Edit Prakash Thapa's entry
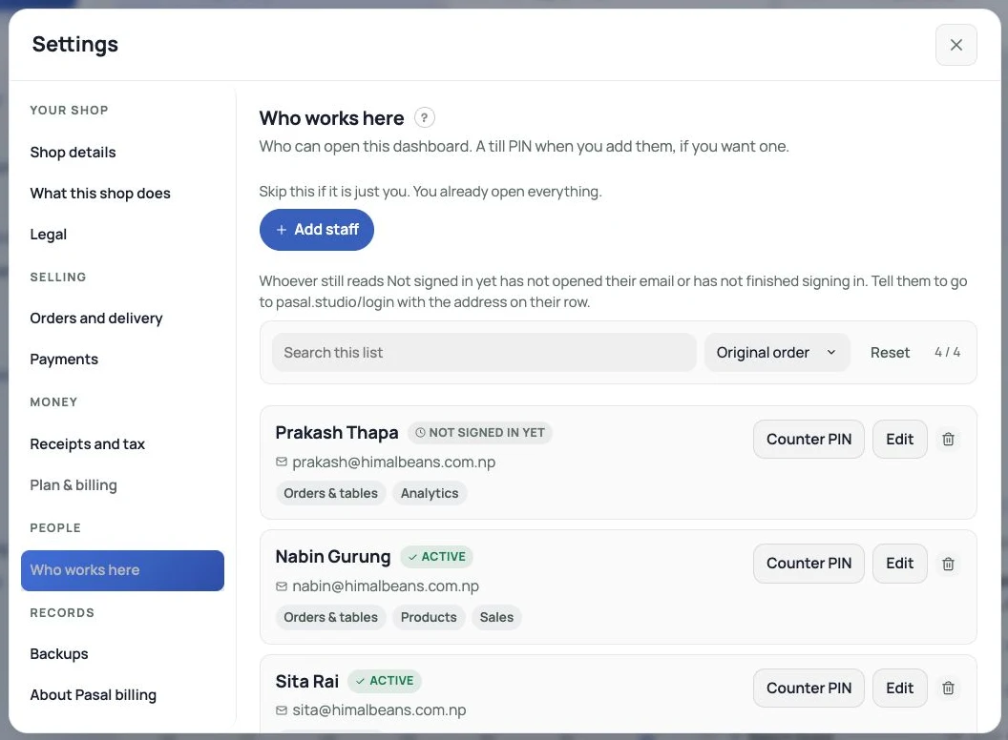This screenshot has height=740, width=1008. (899, 440)
